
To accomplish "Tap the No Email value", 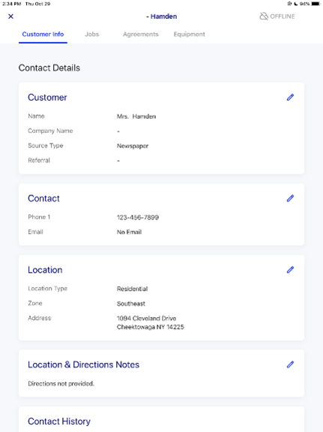I will 129,232.
